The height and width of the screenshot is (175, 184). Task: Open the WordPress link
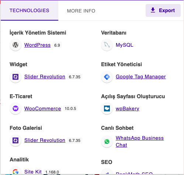[37, 45]
